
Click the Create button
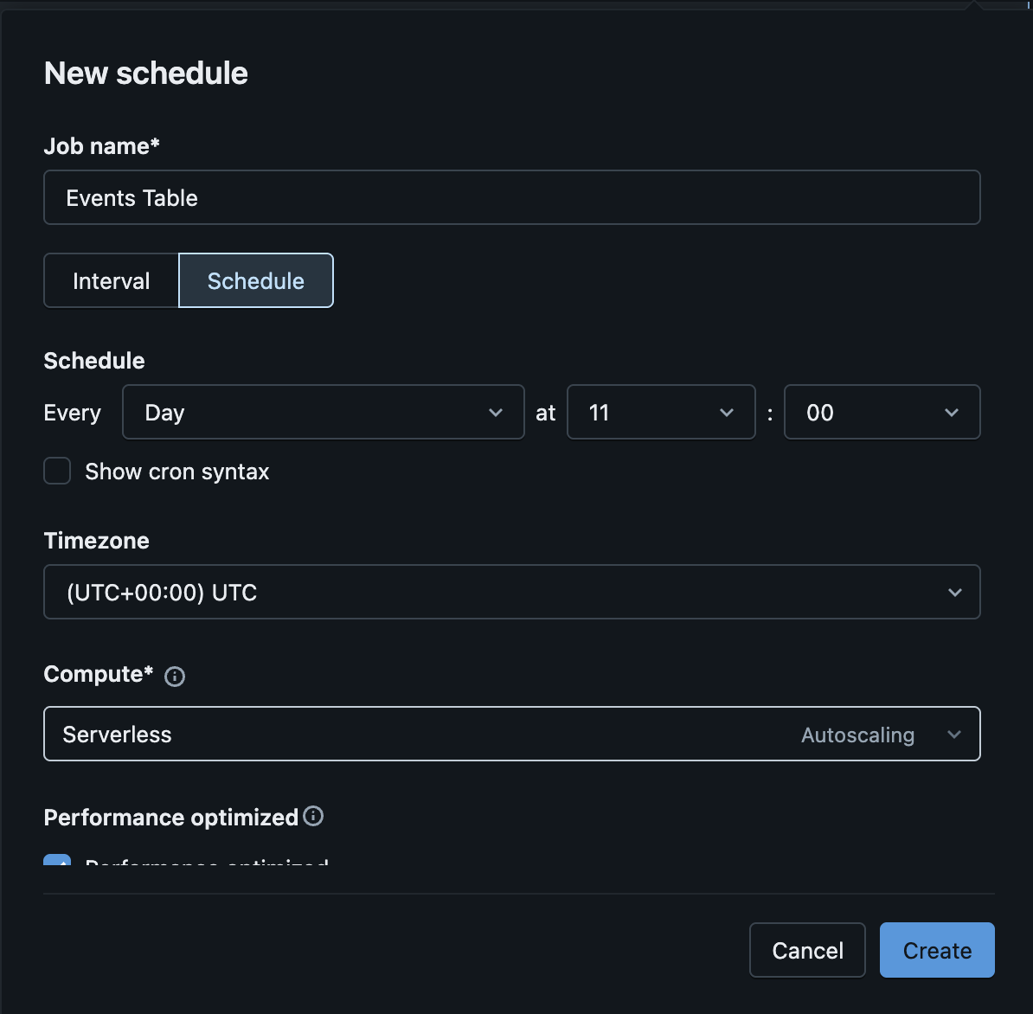(x=937, y=950)
